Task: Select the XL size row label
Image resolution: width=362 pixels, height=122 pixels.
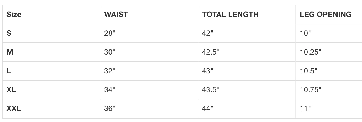Action: [11, 90]
